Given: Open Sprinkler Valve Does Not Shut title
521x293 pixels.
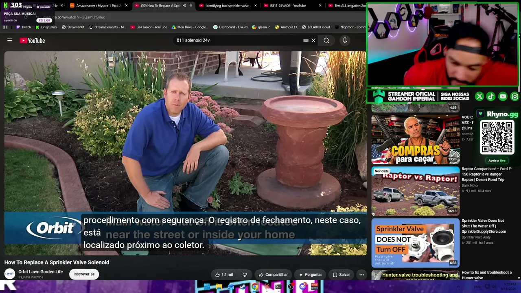Looking at the screenshot, I should [484, 226].
